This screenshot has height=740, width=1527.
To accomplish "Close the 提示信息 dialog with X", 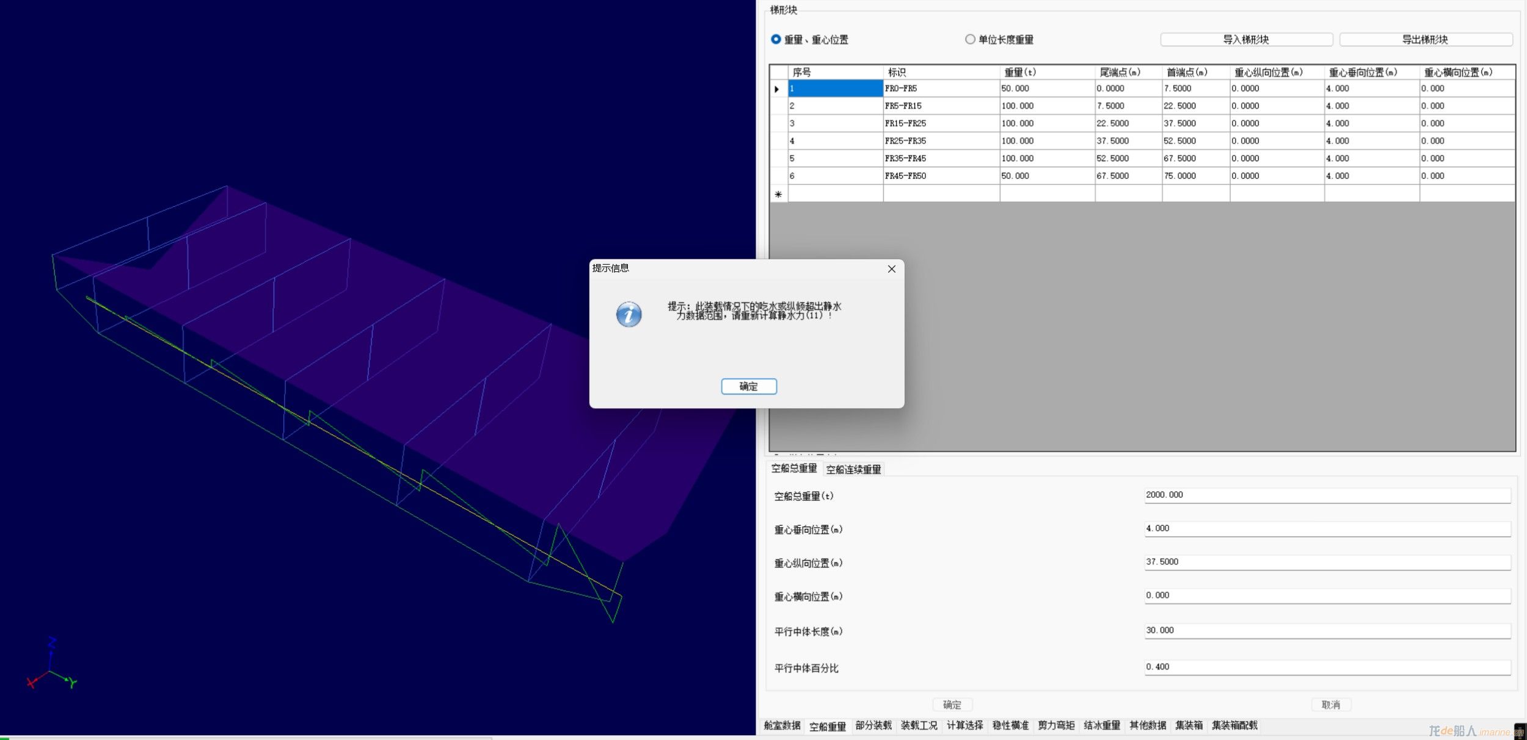I will click(891, 269).
